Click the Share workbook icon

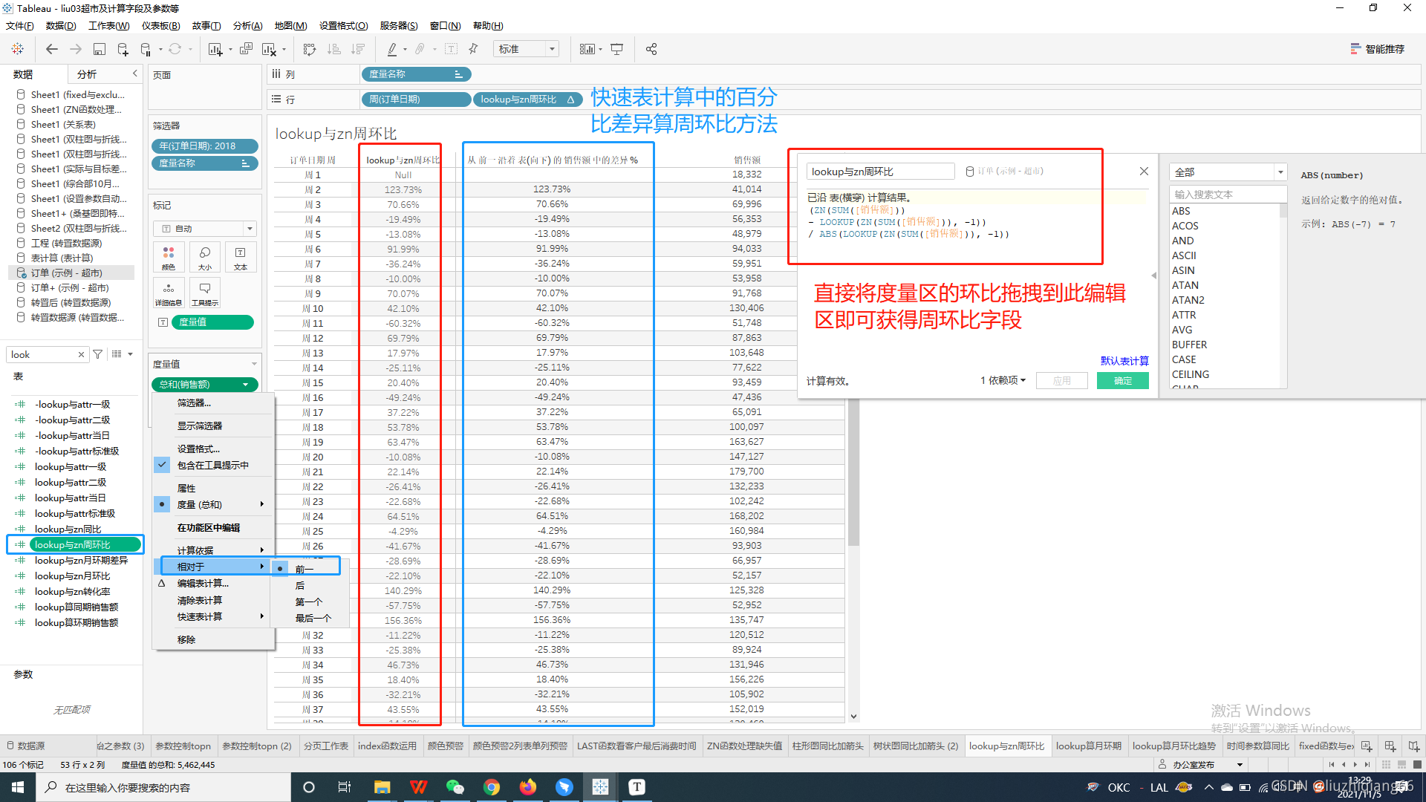[x=651, y=49]
